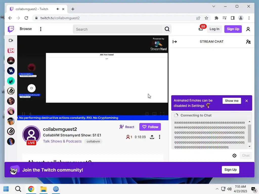259x194 pixels.
Task: Share this page from address bar
Action: pyautogui.click(x=198, y=18)
